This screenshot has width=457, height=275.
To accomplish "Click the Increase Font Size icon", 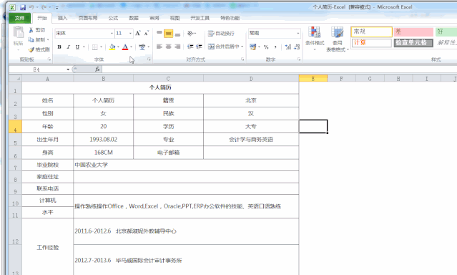I will click(138, 33).
